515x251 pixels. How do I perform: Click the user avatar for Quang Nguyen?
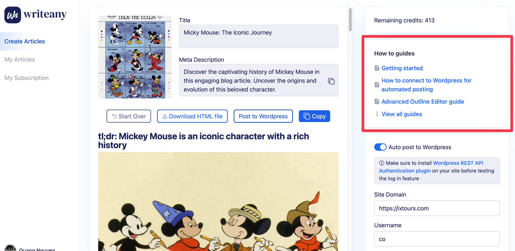point(10,248)
